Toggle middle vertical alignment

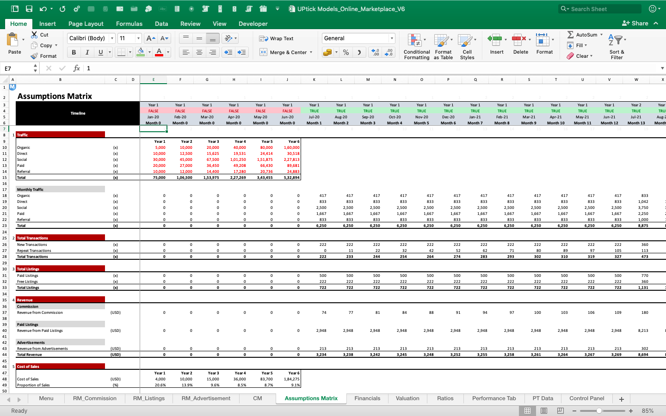199,38
